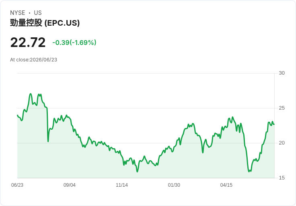
Task: Click the sharp drop low after first peak
Action: tap(48, 141)
